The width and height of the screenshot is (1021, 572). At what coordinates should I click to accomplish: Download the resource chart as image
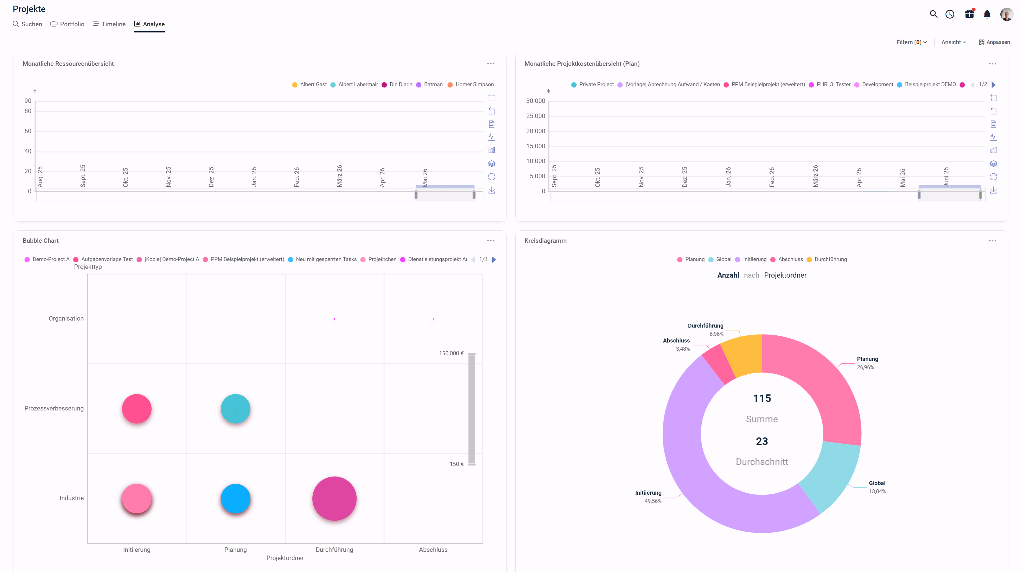pos(492,190)
